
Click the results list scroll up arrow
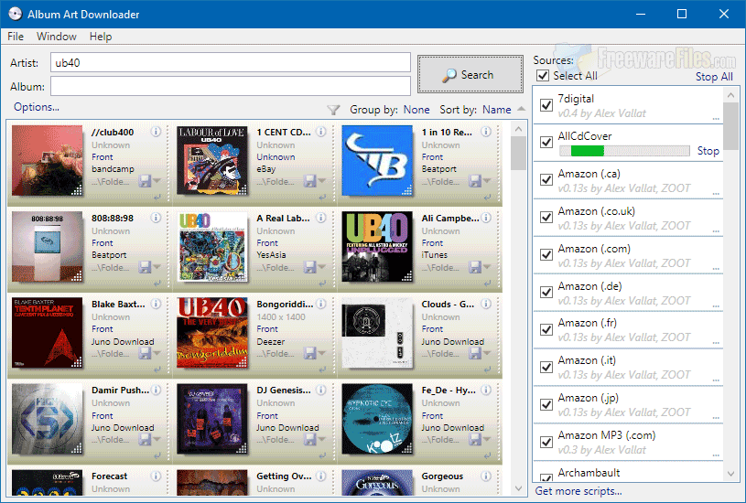519,129
